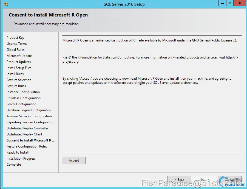Viewport: 247px width, 189px height.
Task: Select Database Engine Configuration step
Action: coord(29,110)
